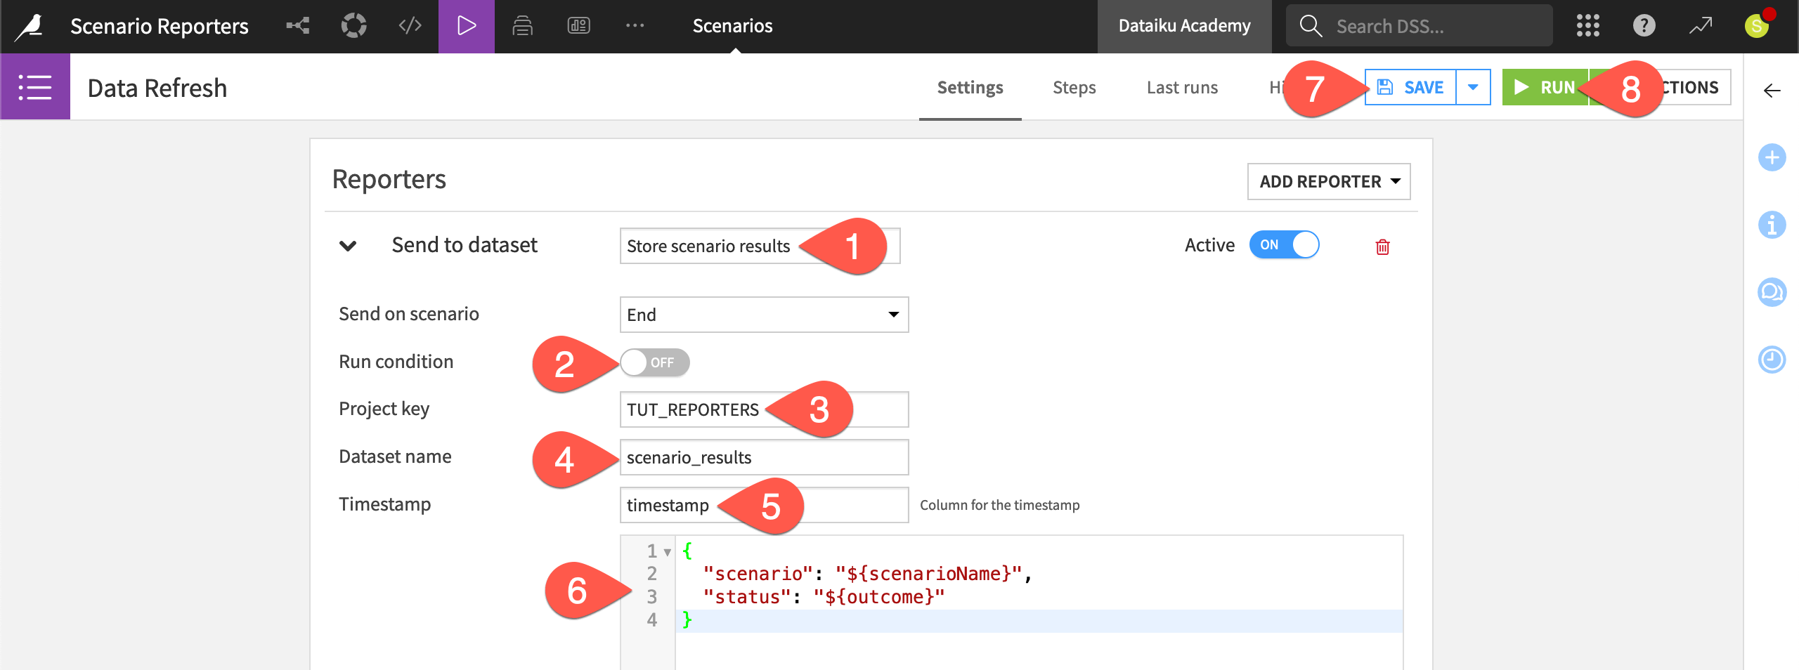Open the ADD REPORTER dropdown
1799x670 pixels.
1328,181
